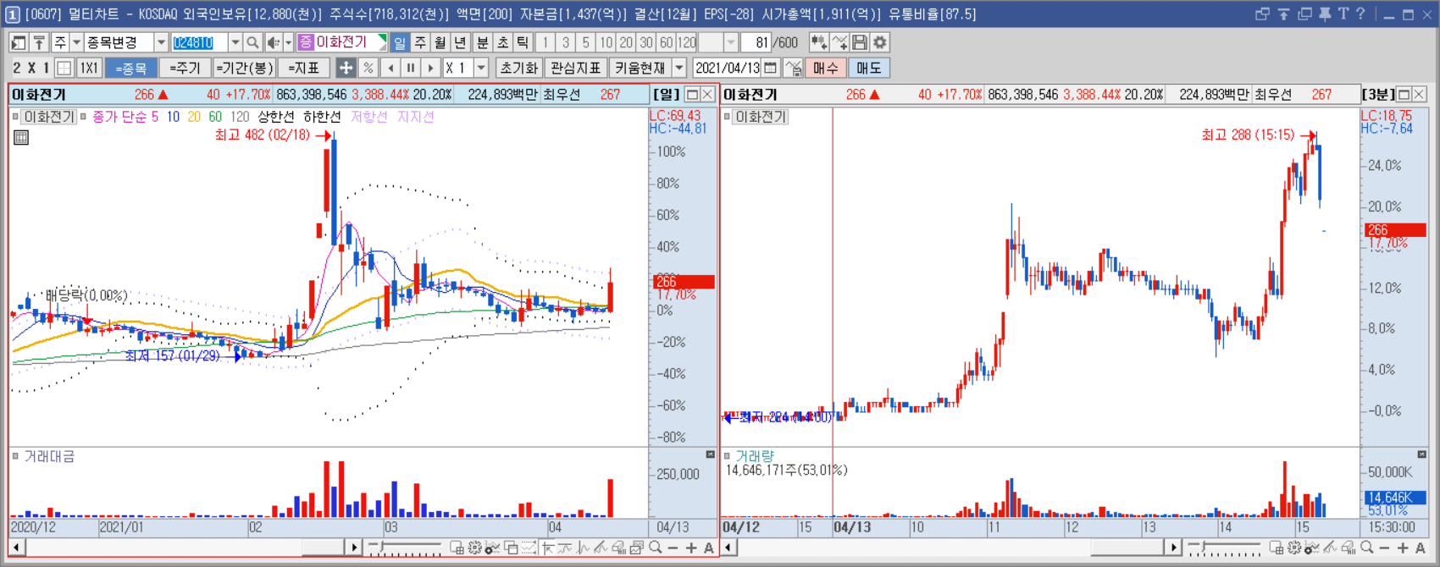This screenshot has width=1440, height=567.
Task: Toggle the =기간(봉) sync button
Action: pos(245,68)
